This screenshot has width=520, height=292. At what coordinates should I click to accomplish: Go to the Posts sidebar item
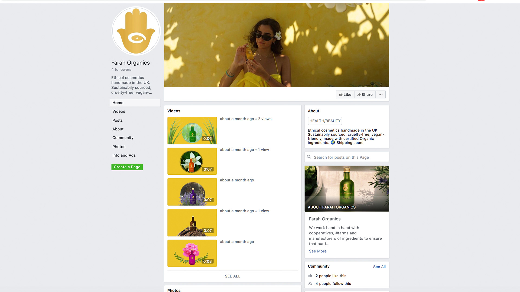[118, 120]
